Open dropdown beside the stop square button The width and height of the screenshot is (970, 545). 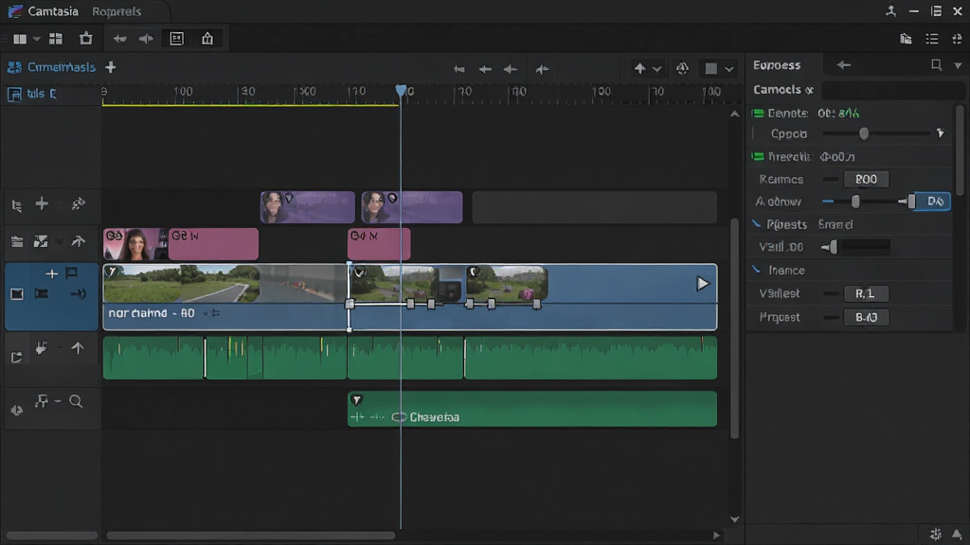click(x=729, y=68)
